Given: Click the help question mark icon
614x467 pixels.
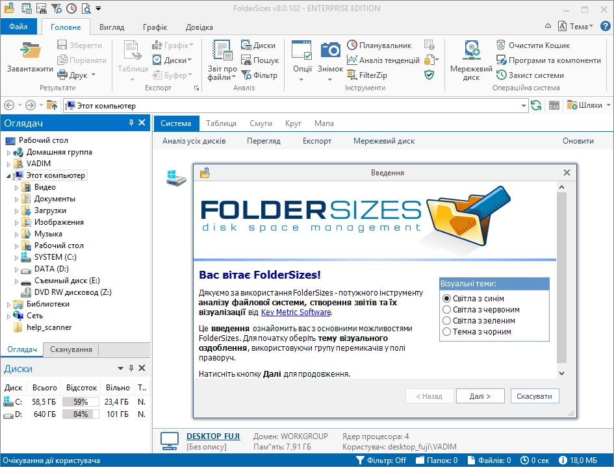Looking at the screenshot, I should (x=606, y=26).
